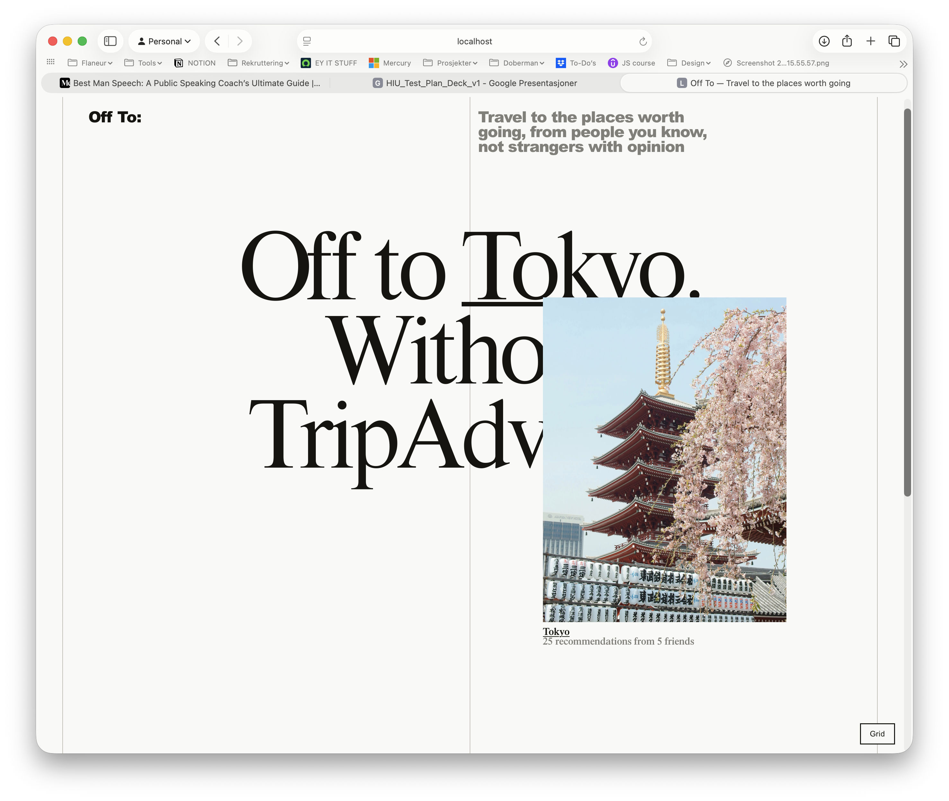
Task: Click the page vertical scrollbar
Action: point(908,303)
